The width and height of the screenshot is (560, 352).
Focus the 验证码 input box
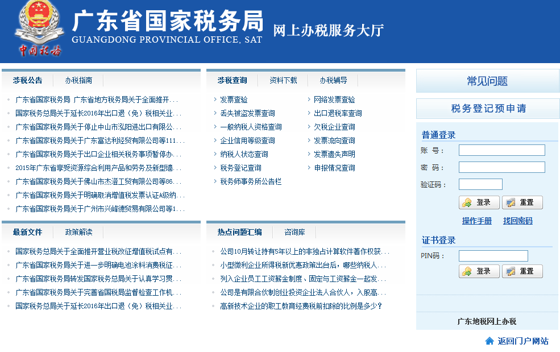pyautogui.click(x=480, y=184)
